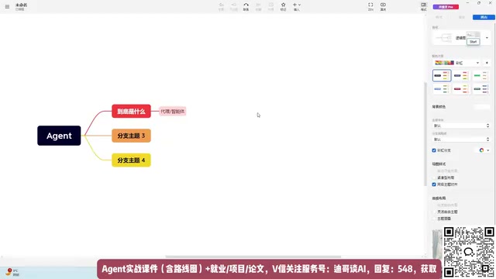Viewport: 496px width, 279px height.
Task: Toggle flexible free topic checkbox
Action: click(434, 212)
